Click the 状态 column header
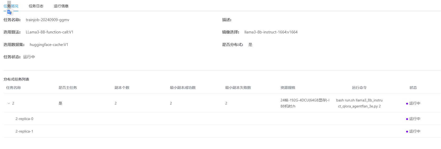Screen dimensions: 441x149 tap(413, 88)
